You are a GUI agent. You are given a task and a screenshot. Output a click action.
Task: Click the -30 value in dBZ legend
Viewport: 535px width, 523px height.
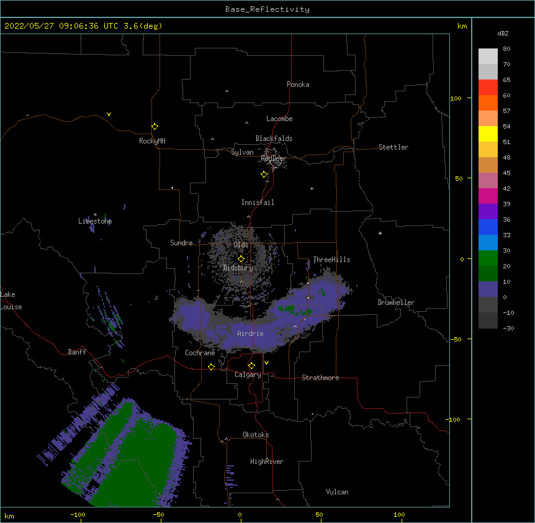pos(508,328)
